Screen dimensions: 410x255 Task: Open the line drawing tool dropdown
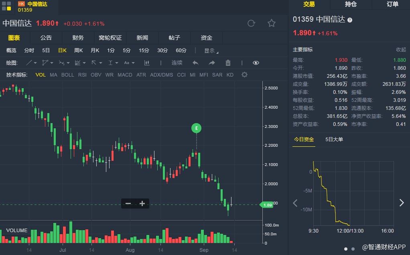pyautogui.click(x=31, y=63)
